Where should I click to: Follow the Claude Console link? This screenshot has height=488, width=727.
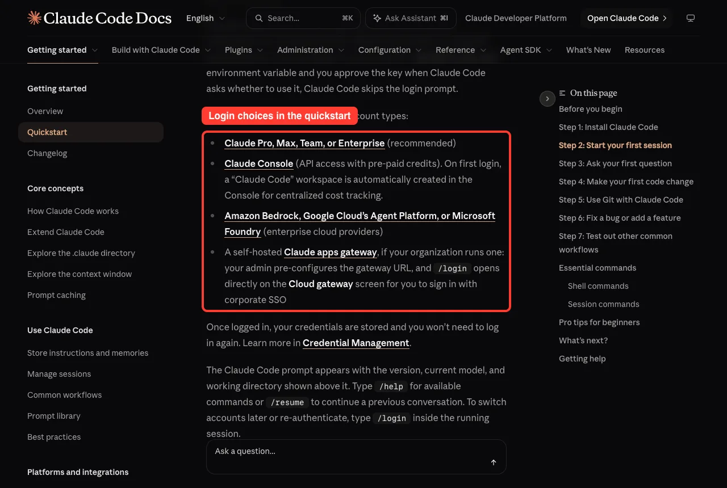pos(259,163)
